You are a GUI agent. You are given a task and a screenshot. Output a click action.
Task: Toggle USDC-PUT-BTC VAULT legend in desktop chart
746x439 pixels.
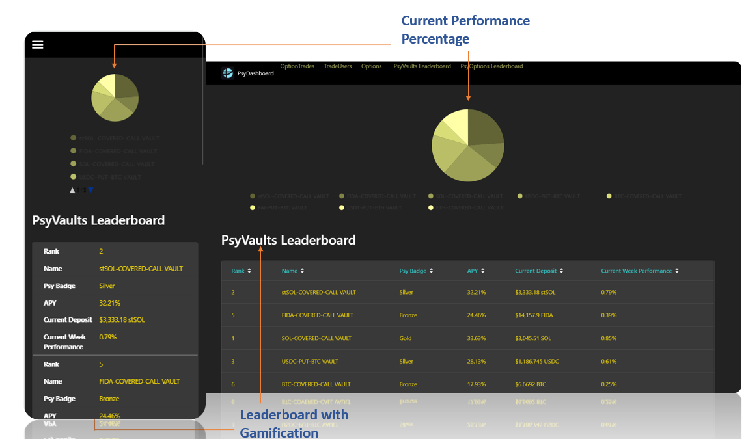tap(549, 196)
